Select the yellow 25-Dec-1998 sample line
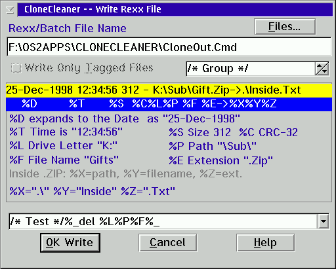Viewport: 336px width, 269px height. [169, 90]
